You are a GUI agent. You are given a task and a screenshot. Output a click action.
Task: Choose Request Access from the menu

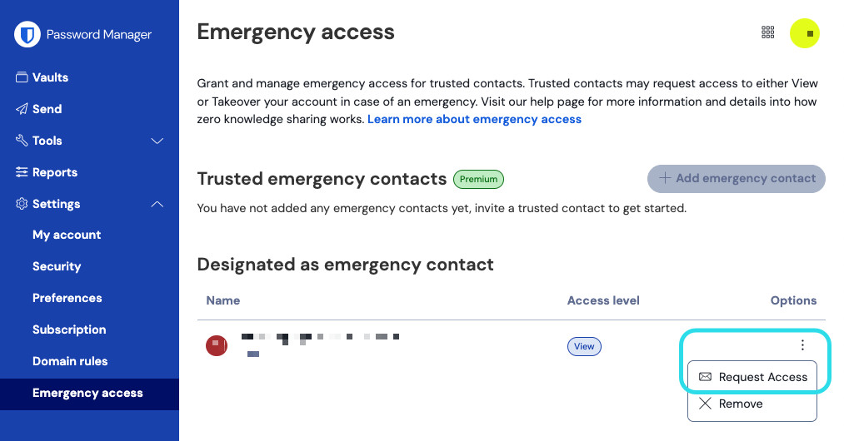coord(752,377)
